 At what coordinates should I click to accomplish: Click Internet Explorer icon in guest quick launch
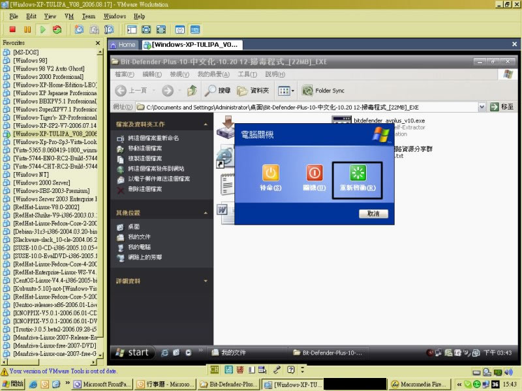[x=164, y=353]
